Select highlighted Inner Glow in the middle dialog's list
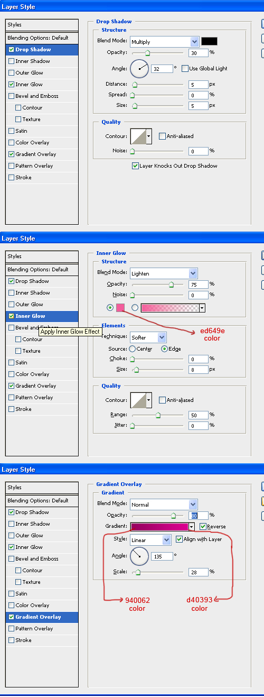 click(42, 316)
